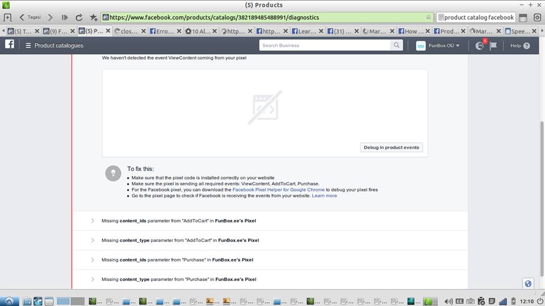The width and height of the screenshot is (545, 306).
Task: Click the Help link in the header
Action: [515, 45]
